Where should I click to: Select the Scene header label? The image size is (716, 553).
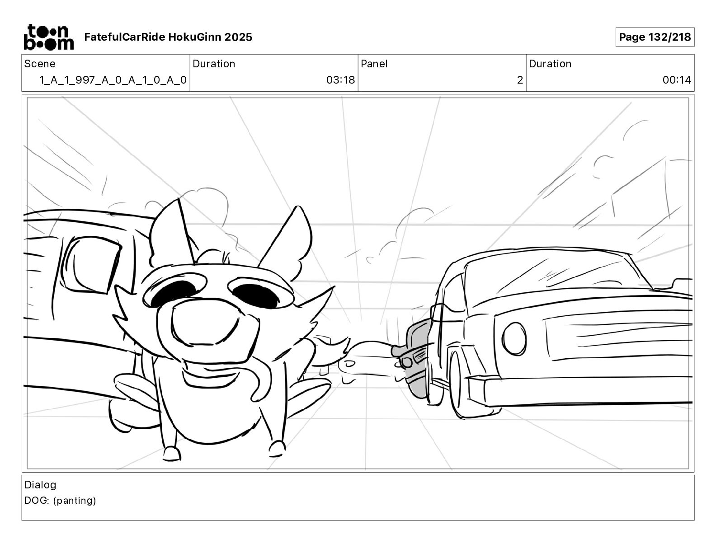pos(40,64)
